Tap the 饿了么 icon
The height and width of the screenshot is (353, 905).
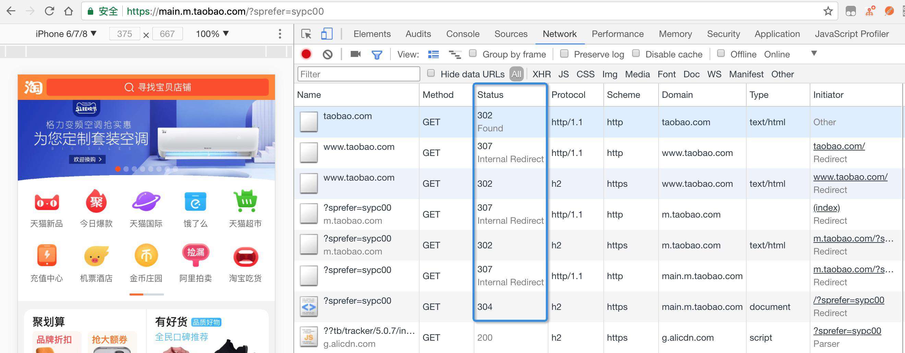click(195, 201)
